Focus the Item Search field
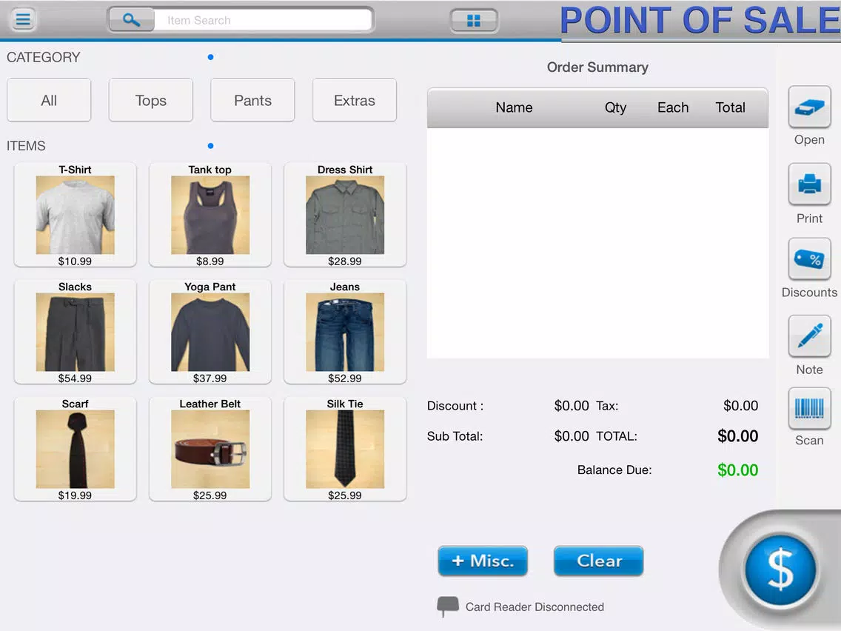Image resolution: width=841 pixels, height=631 pixels. pyautogui.click(x=263, y=21)
